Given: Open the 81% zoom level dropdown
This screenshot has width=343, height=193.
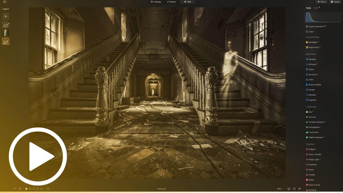Looking at the screenshot, I should [279, 188].
